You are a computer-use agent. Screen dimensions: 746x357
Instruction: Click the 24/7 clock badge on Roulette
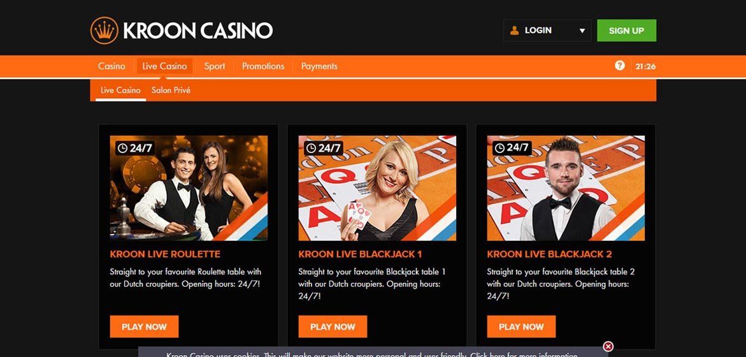pos(135,148)
